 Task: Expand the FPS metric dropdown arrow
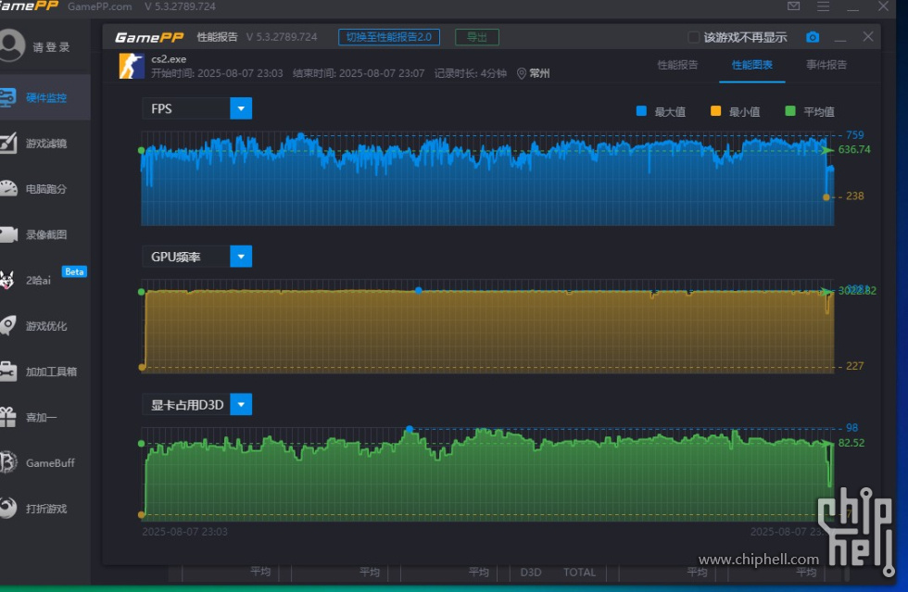[x=241, y=108]
